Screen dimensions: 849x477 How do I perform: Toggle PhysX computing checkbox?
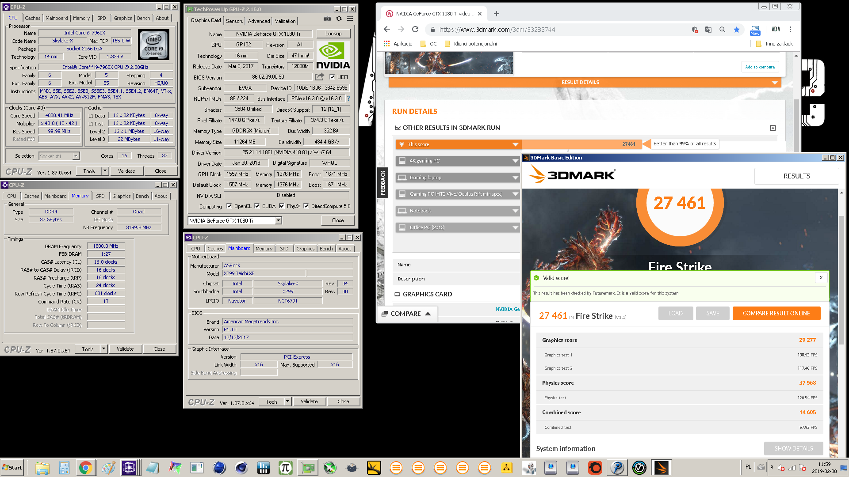pyautogui.click(x=282, y=206)
